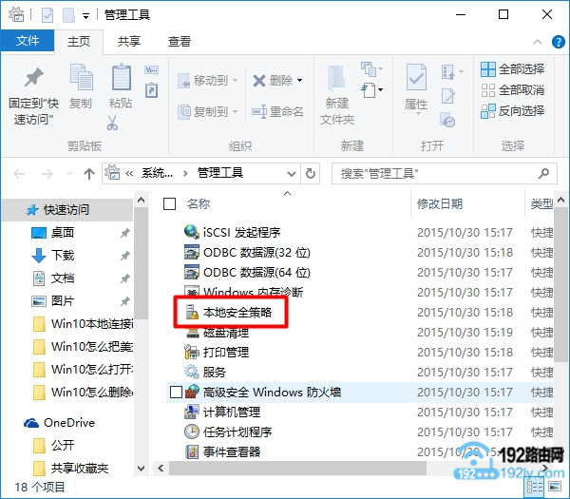This screenshot has width=570, height=499.
Task: Click the Cut scissors icon
Action: click(x=112, y=123)
